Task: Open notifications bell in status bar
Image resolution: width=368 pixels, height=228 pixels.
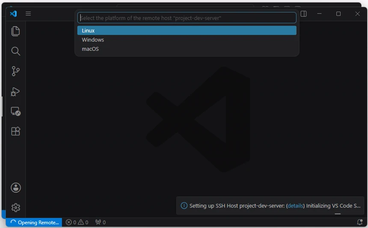Action: tap(359, 222)
